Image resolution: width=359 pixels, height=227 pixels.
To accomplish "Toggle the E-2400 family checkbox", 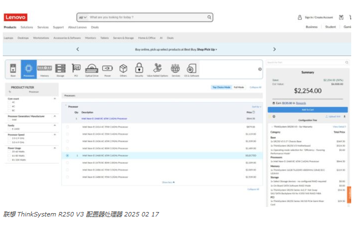I will coord(9,129).
